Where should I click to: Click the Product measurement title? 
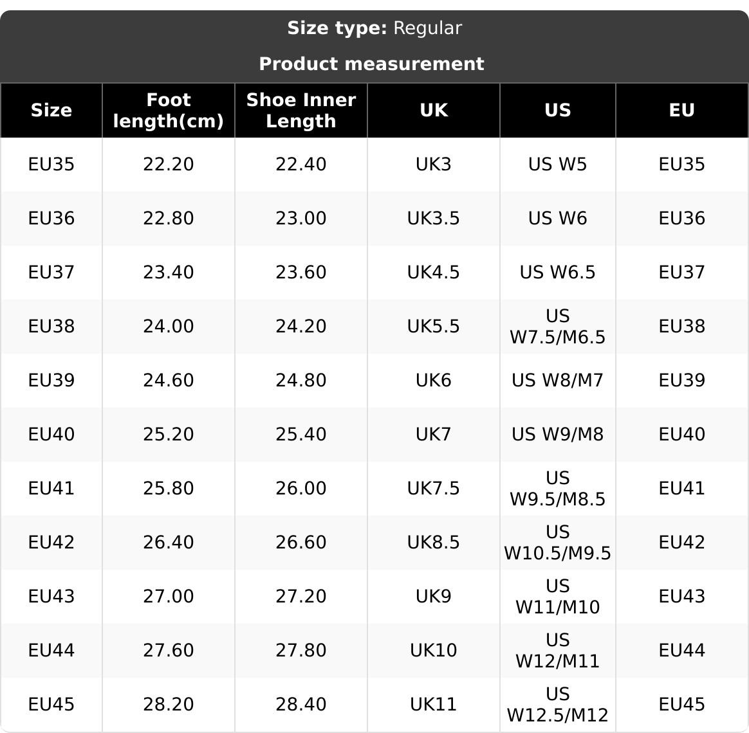pyautogui.click(x=371, y=64)
